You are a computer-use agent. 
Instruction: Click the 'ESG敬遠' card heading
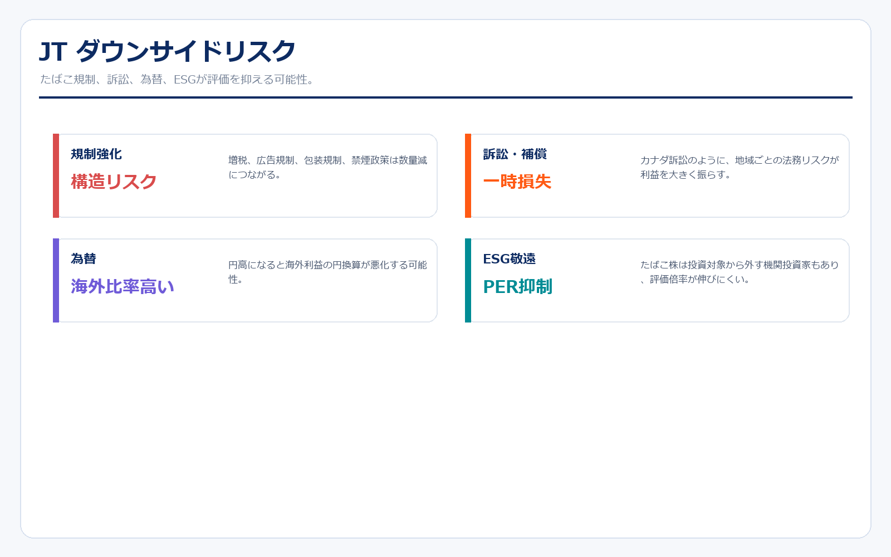coord(509,259)
